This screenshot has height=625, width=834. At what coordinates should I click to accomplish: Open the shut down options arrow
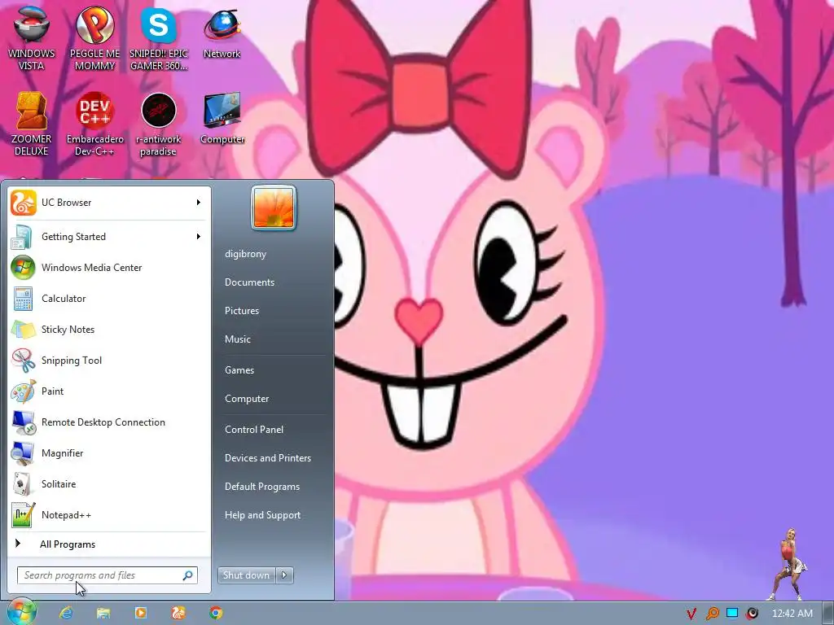(x=284, y=575)
